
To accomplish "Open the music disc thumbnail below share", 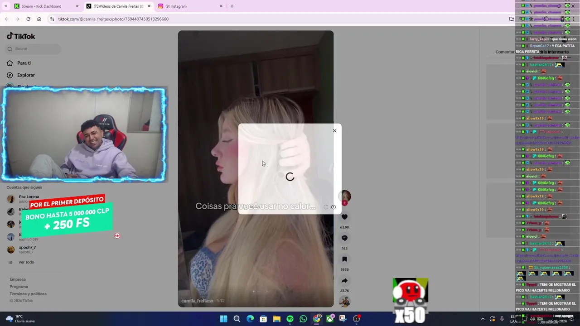I will coord(344,302).
